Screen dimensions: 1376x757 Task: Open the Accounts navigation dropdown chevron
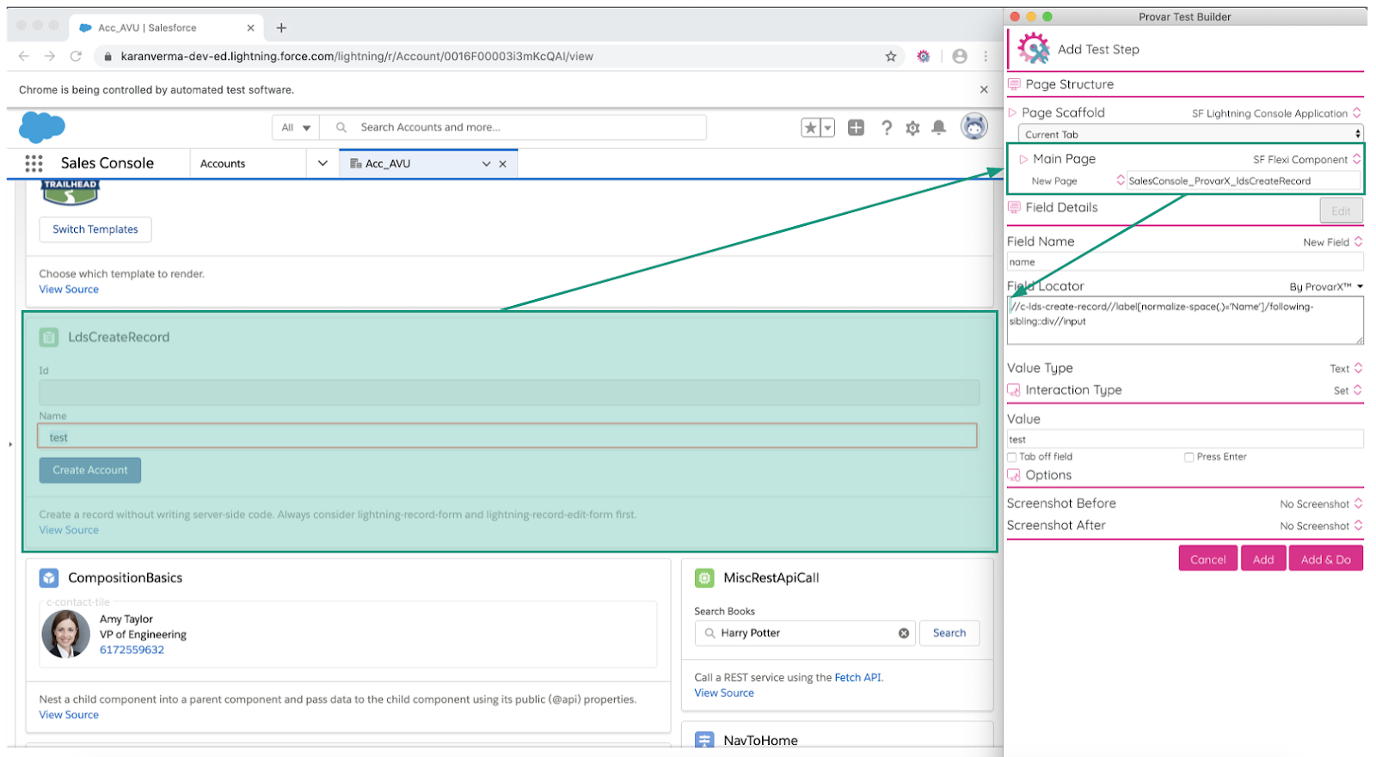coord(322,163)
